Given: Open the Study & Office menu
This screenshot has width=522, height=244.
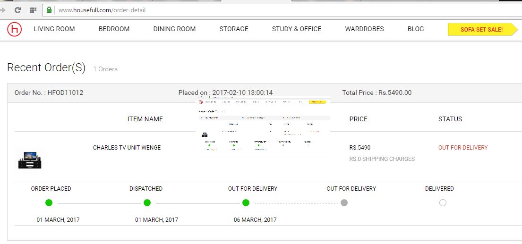Looking at the screenshot, I should (297, 29).
